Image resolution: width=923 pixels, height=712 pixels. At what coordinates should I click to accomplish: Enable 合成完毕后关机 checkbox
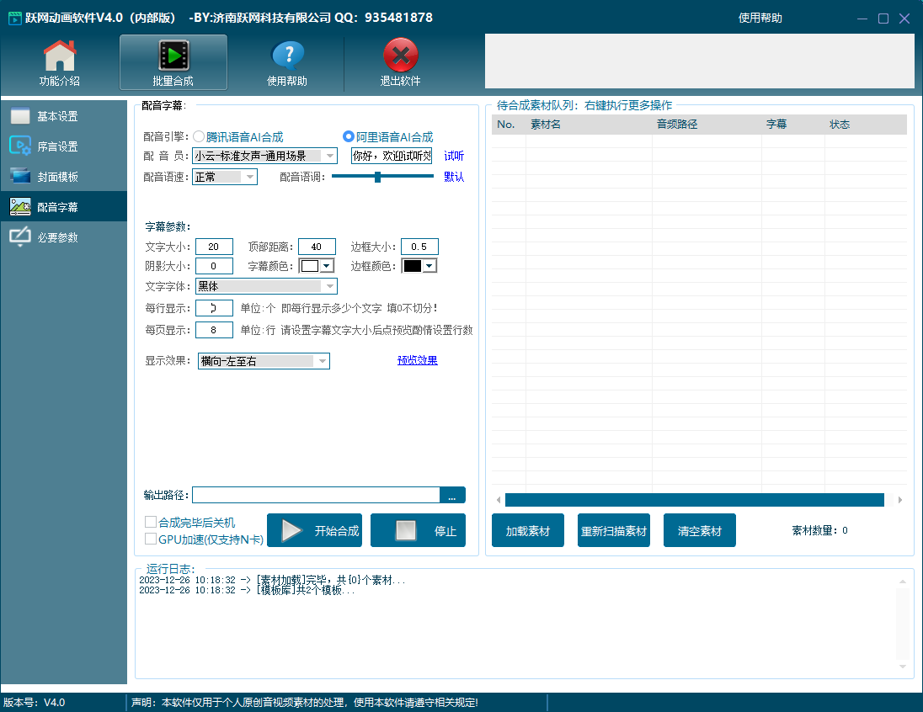pos(151,523)
